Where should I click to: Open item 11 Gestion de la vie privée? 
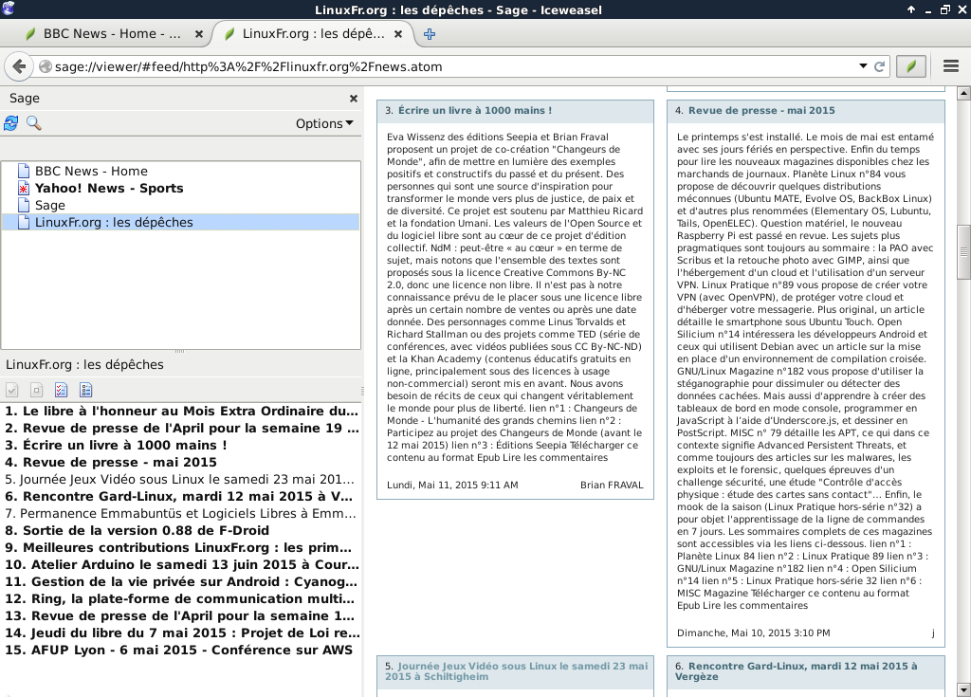click(x=181, y=581)
